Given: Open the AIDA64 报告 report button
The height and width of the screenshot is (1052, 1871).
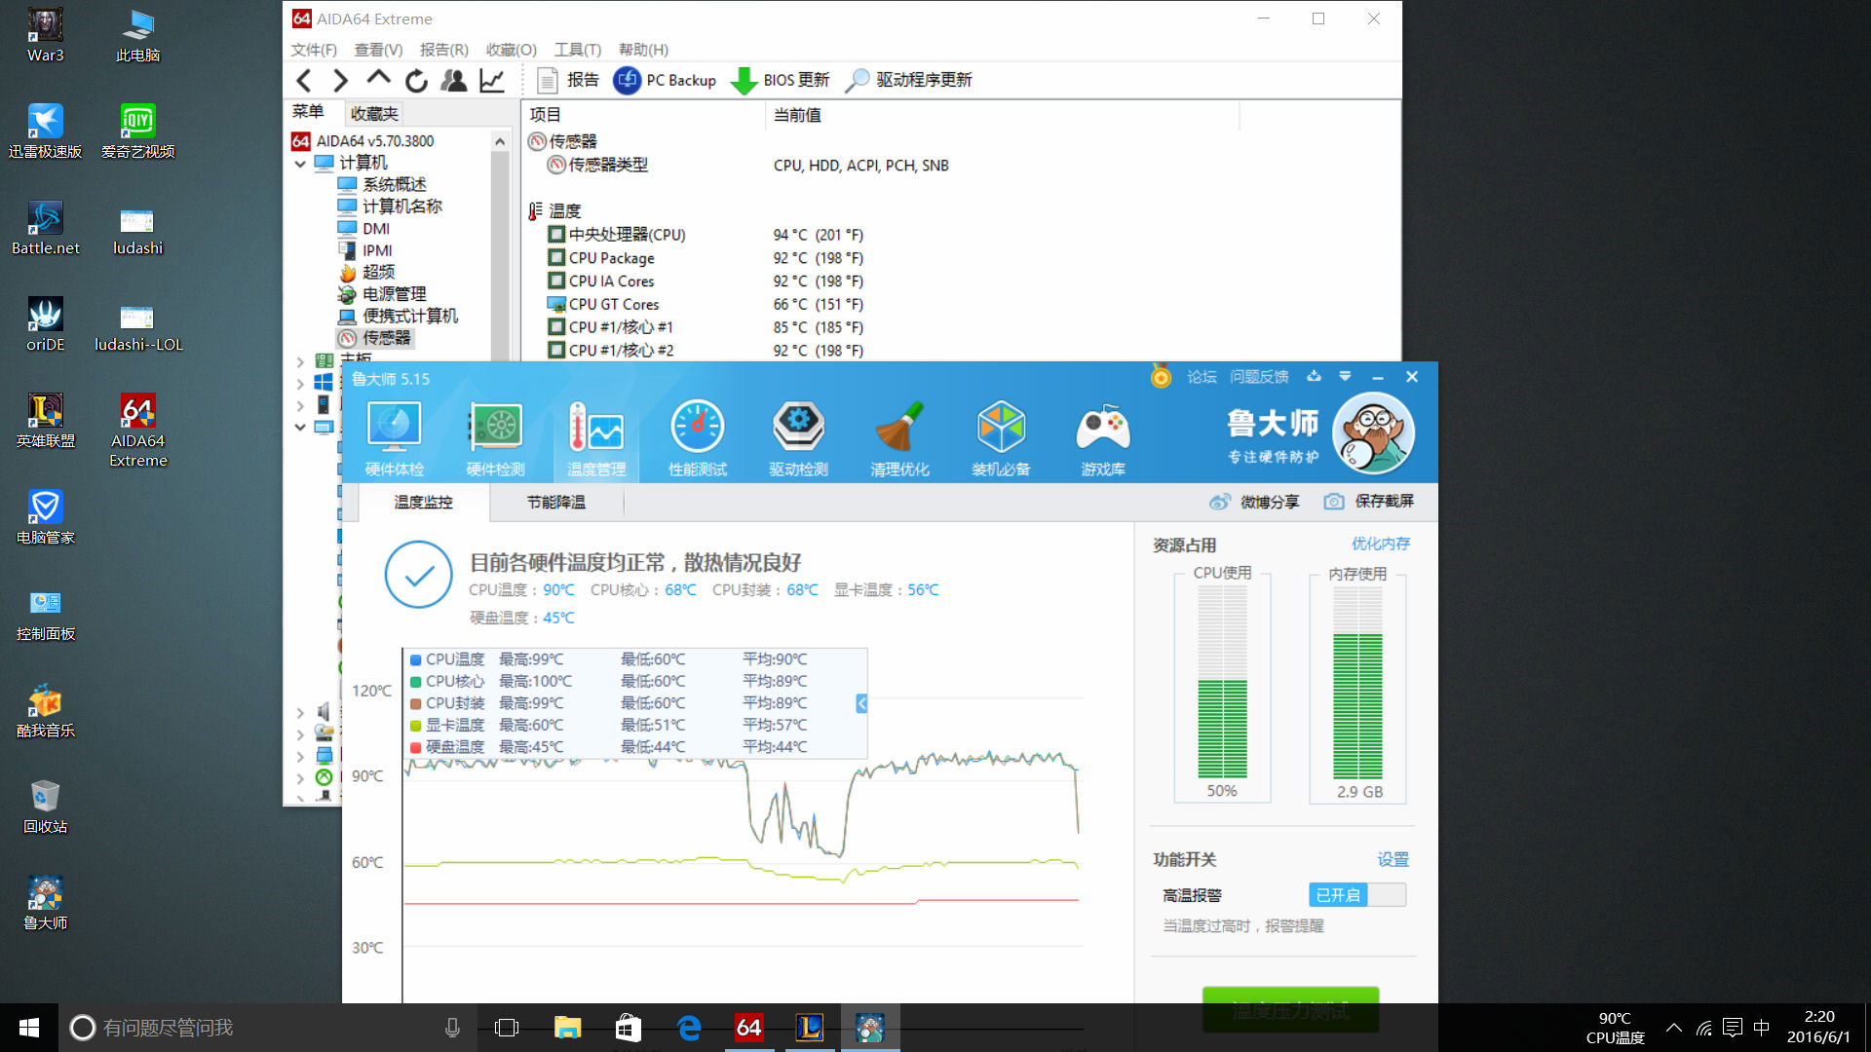Looking at the screenshot, I should coord(568,80).
